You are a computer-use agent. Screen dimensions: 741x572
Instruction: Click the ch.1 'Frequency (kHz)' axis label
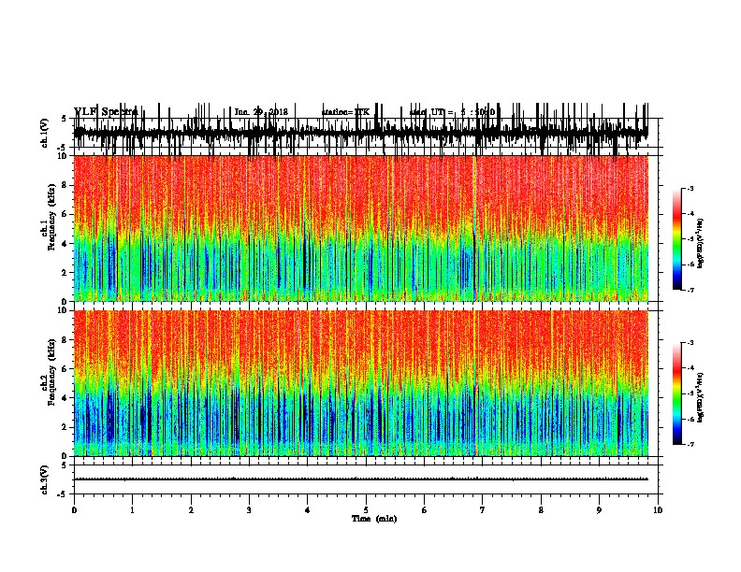click(x=51, y=216)
